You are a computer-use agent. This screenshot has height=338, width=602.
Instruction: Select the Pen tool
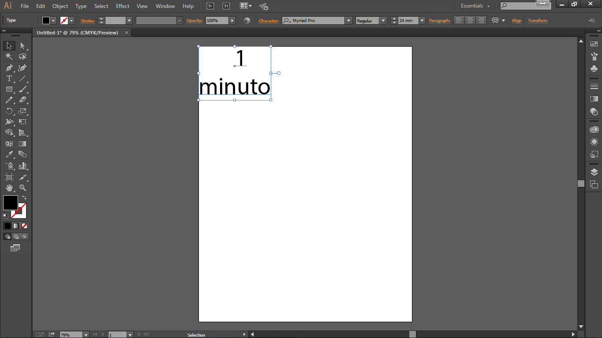click(x=9, y=68)
